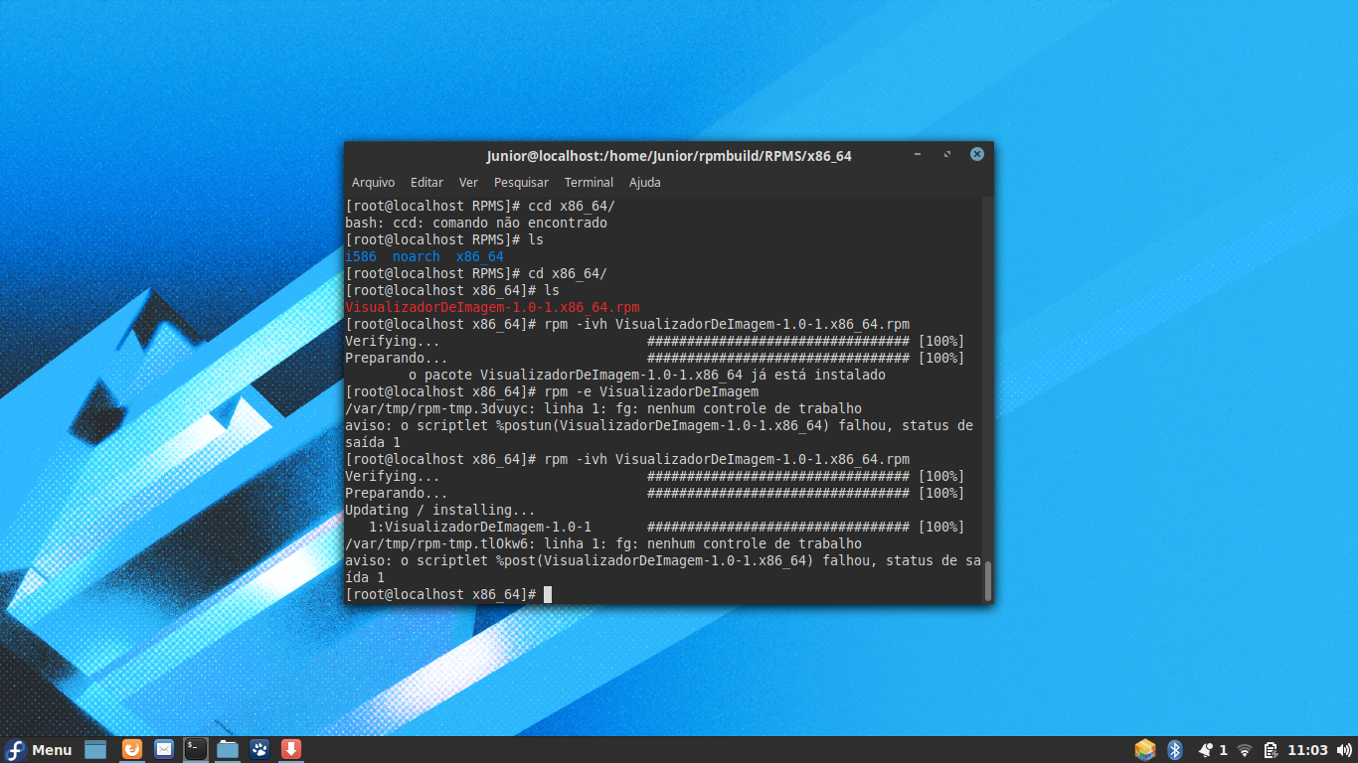Click the 'Updating / installing...' line
This screenshot has height=763, width=1358.
tap(440, 511)
